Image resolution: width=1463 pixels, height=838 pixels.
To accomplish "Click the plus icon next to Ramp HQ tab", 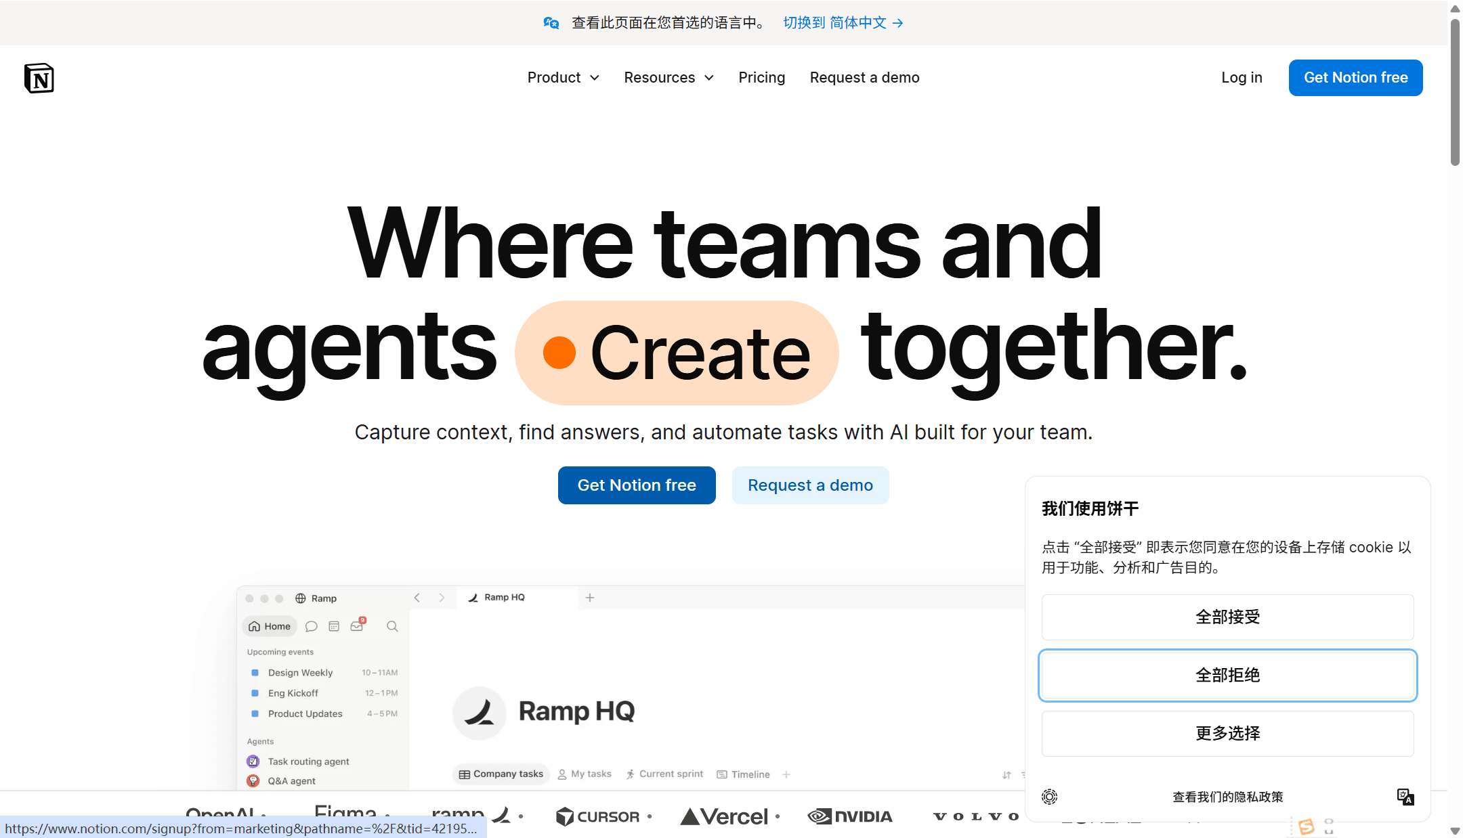I will coord(590,598).
